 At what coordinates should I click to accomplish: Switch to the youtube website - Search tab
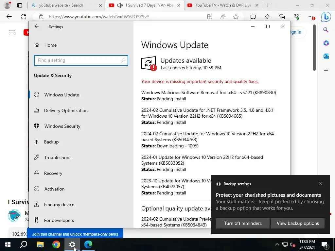coord(61,5)
